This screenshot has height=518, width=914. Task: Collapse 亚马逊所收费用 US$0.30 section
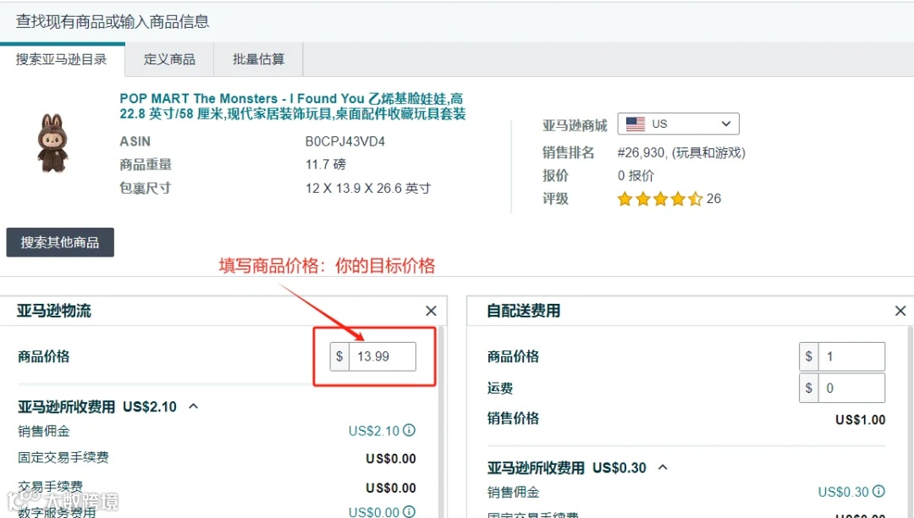pyautogui.click(x=663, y=467)
